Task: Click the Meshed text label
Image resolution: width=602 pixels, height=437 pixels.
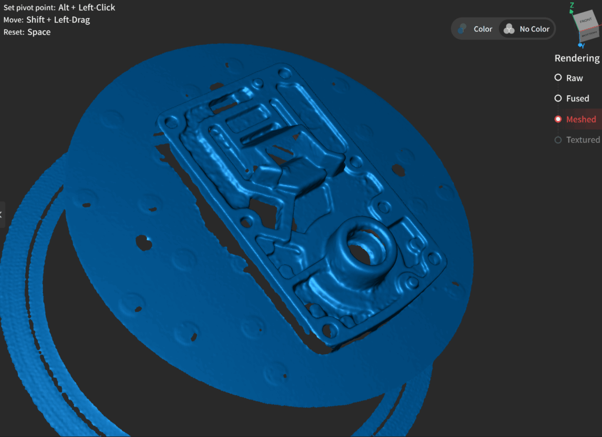Action: click(581, 119)
